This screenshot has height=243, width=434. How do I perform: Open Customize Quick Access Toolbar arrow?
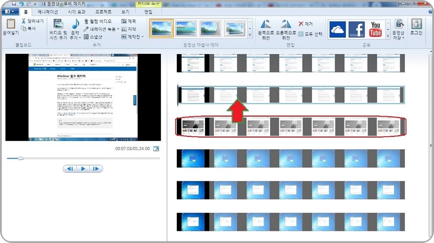35,4
